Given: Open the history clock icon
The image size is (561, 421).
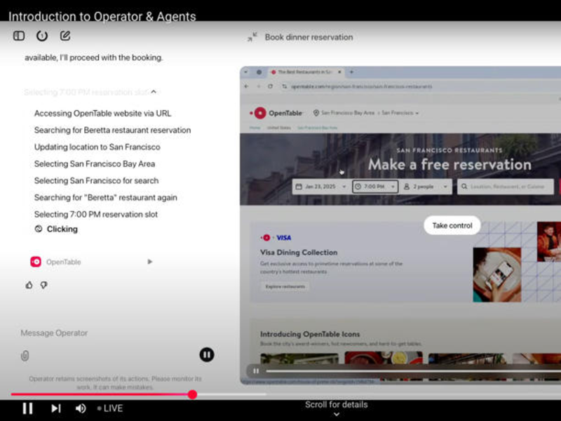Looking at the screenshot, I should [42, 36].
